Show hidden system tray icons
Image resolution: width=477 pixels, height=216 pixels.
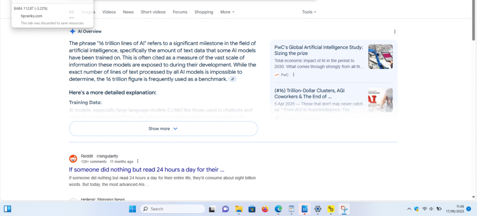[409, 209]
